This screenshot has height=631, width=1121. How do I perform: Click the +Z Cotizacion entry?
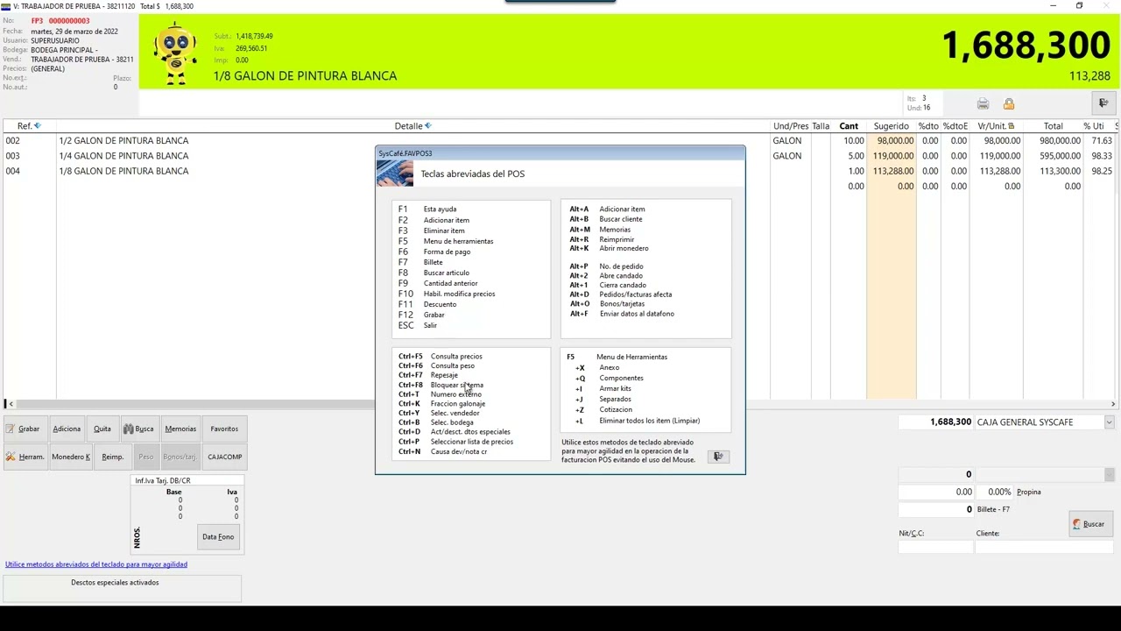coord(603,409)
